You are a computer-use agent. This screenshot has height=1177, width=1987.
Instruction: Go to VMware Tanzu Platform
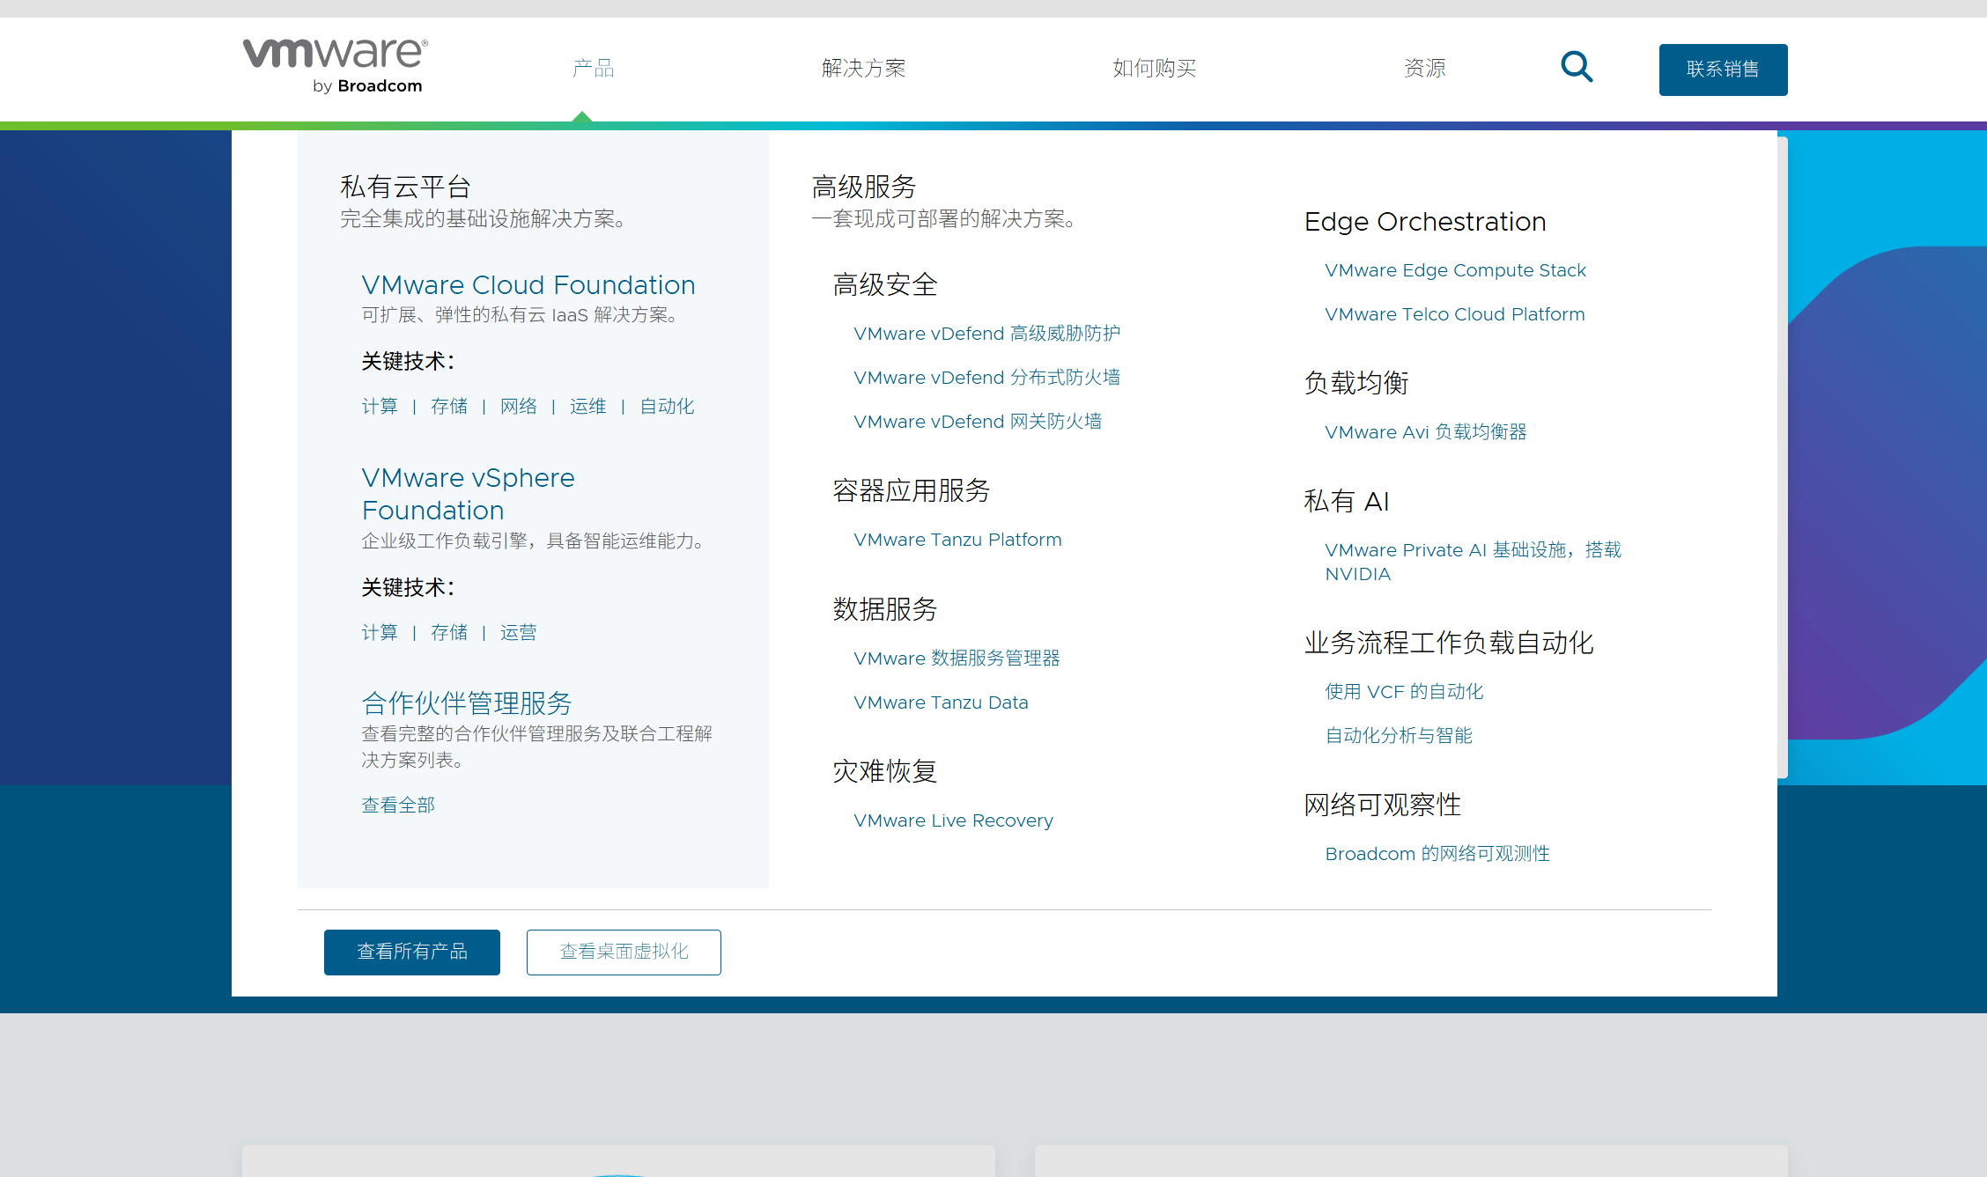pyautogui.click(x=957, y=540)
